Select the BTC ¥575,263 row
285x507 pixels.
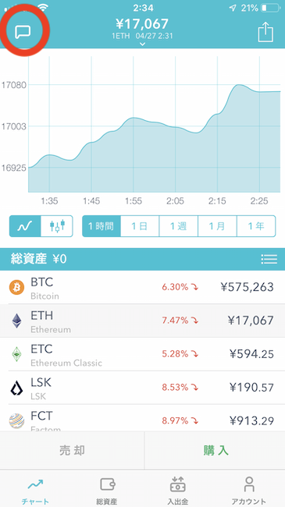click(142, 287)
